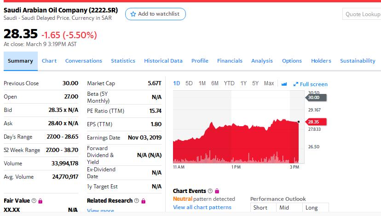The width and height of the screenshot is (381, 216).
Task: Add the stock to watchlist
Action: pyautogui.click(x=156, y=14)
